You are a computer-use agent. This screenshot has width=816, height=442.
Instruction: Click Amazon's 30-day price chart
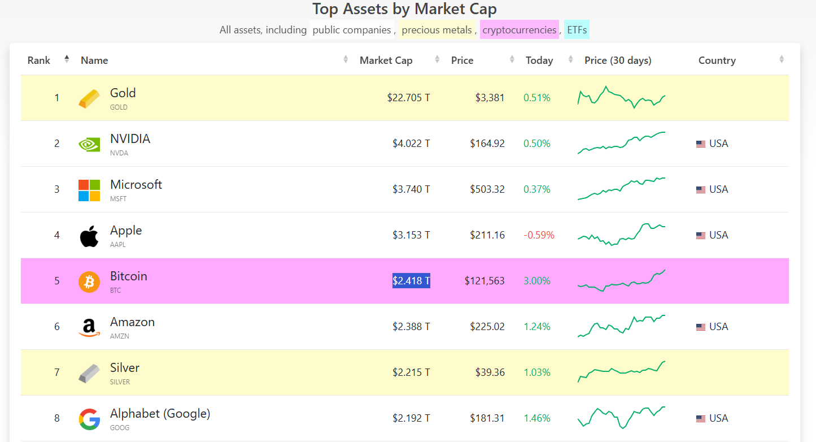(x=621, y=326)
